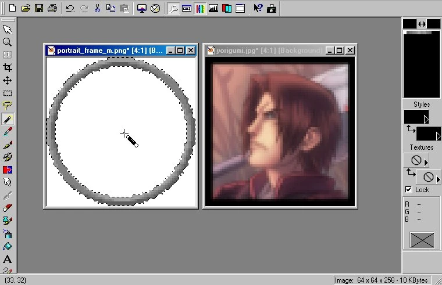Image resolution: width=442 pixels, height=285 pixels.
Task: Click the 'Styles' label text
Action: point(422,104)
